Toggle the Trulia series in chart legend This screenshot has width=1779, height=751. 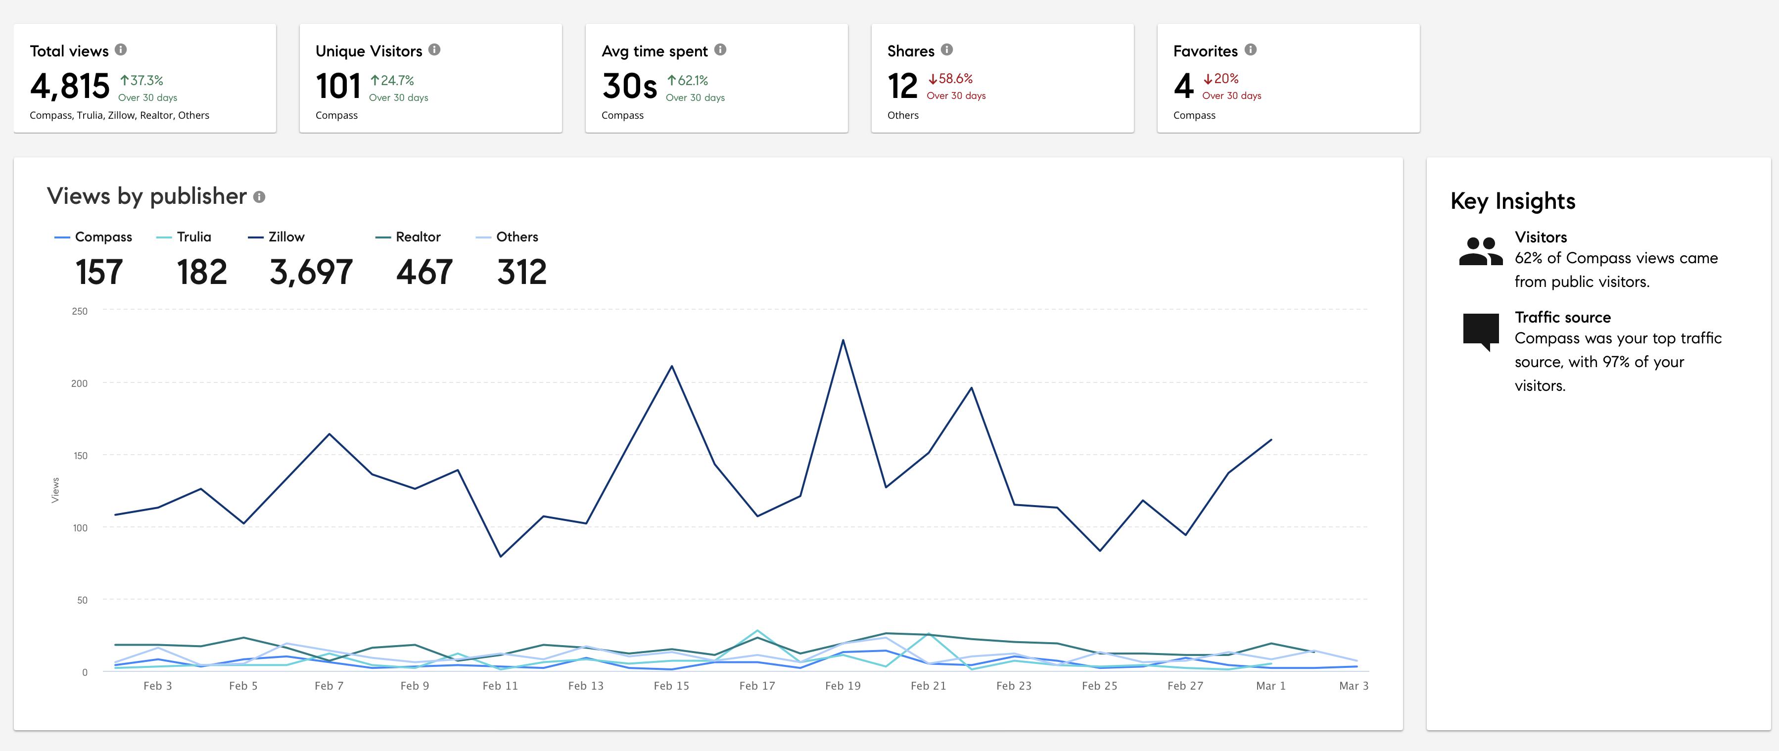tap(193, 237)
